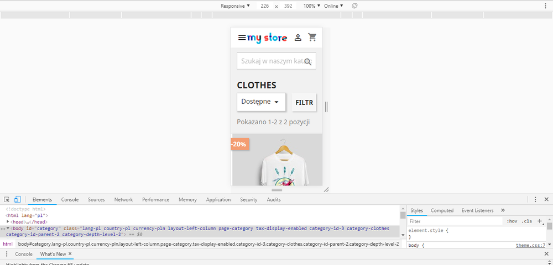Close the DevTools panel
The height and width of the screenshot is (265, 553).
546,199
